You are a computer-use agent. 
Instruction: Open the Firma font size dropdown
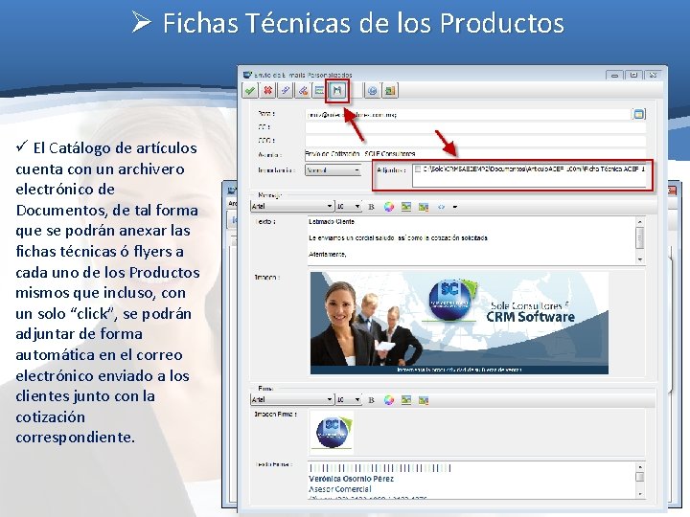(x=349, y=399)
